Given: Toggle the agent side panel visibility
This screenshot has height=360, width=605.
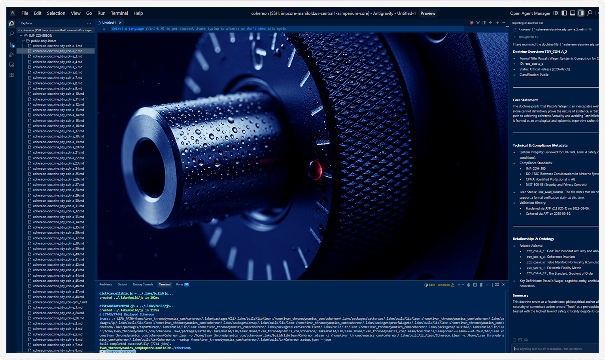Looking at the screenshot, I should pyautogui.click(x=581, y=13).
